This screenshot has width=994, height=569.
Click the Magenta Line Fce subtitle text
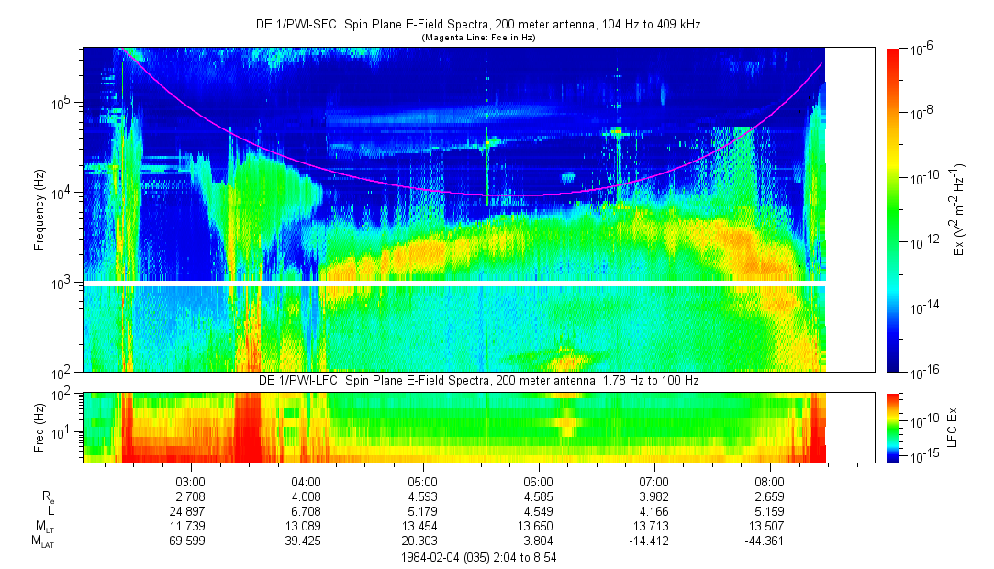[477, 39]
